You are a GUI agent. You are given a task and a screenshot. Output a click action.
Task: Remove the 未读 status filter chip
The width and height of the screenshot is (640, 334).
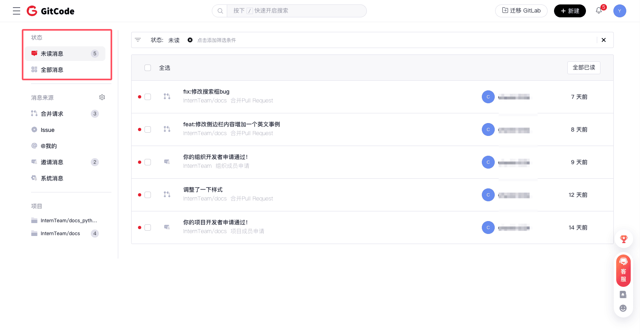tap(190, 40)
